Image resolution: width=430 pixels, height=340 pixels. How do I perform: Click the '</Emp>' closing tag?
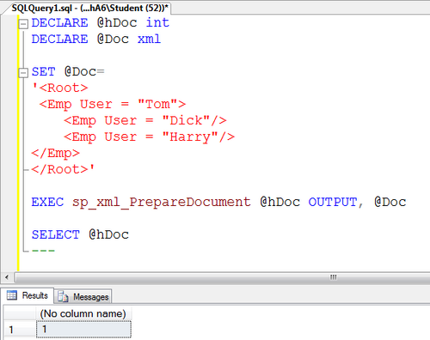[x=56, y=154]
